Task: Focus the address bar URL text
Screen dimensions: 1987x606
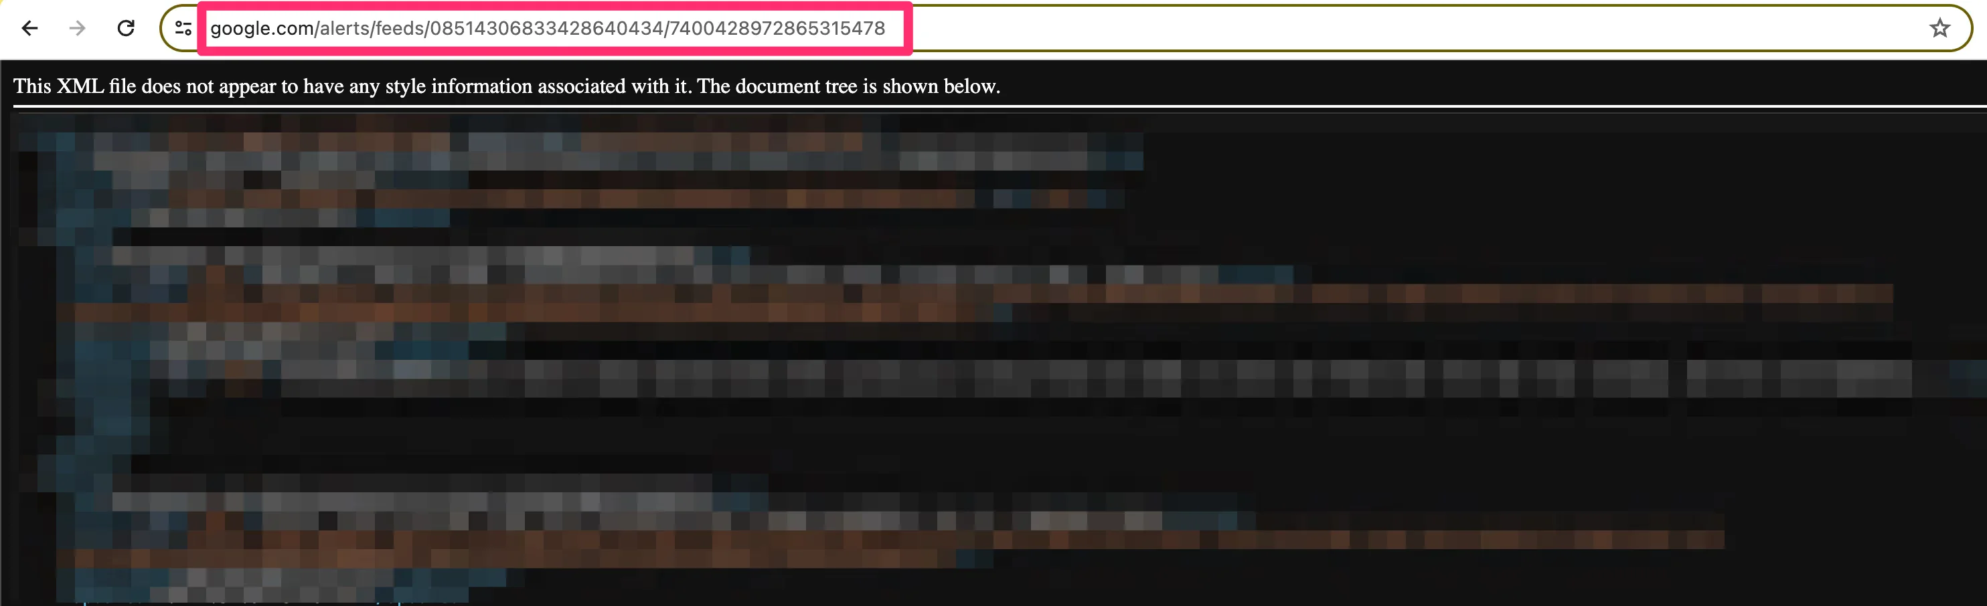Action: [548, 29]
